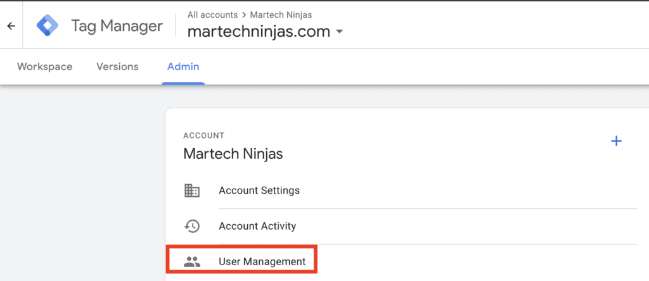Open the Martech Ninjas breadcrumb link
Image resolution: width=649 pixels, height=281 pixels.
click(x=281, y=15)
